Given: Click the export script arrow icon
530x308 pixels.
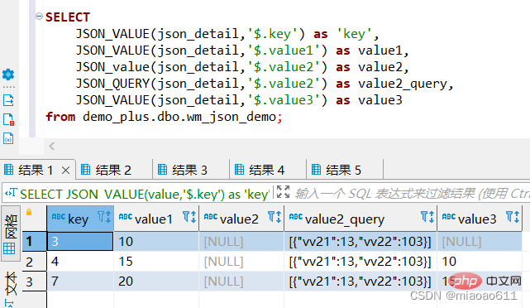Looking at the screenshot, I should (8, 100).
